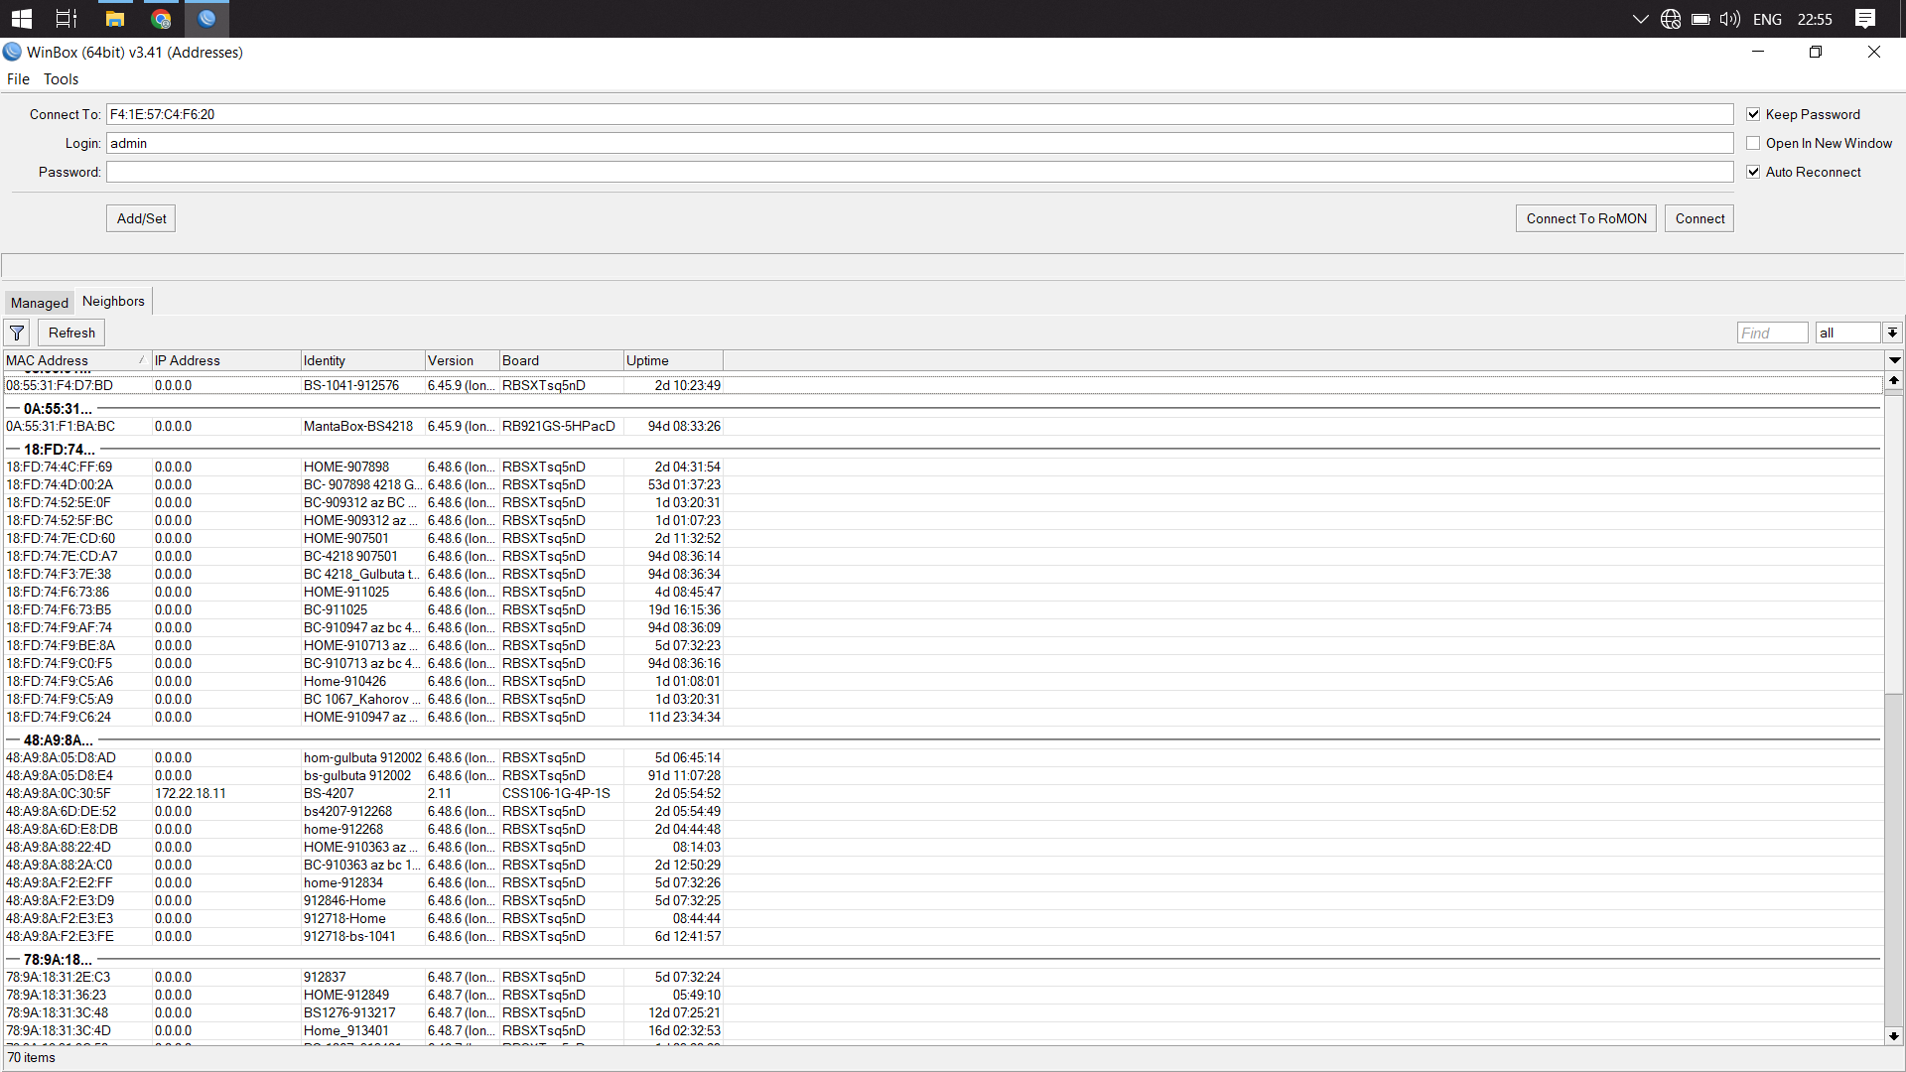Viewport: 1906px width, 1072px height.
Task: Open network globe tray icon
Action: (1671, 19)
